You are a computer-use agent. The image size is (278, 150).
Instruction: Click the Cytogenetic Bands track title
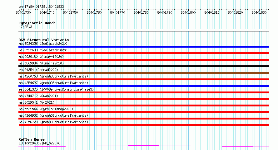[x=37, y=23]
